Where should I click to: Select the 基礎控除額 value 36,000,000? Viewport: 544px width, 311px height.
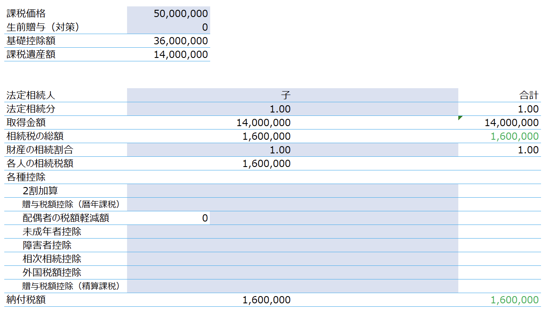pyautogui.click(x=168, y=41)
